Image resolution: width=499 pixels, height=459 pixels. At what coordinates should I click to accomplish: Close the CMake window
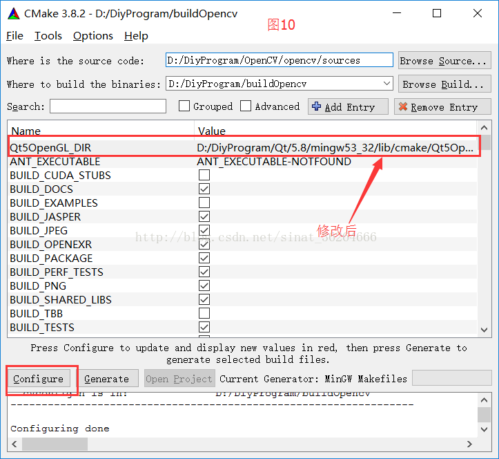(x=478, y=13)
